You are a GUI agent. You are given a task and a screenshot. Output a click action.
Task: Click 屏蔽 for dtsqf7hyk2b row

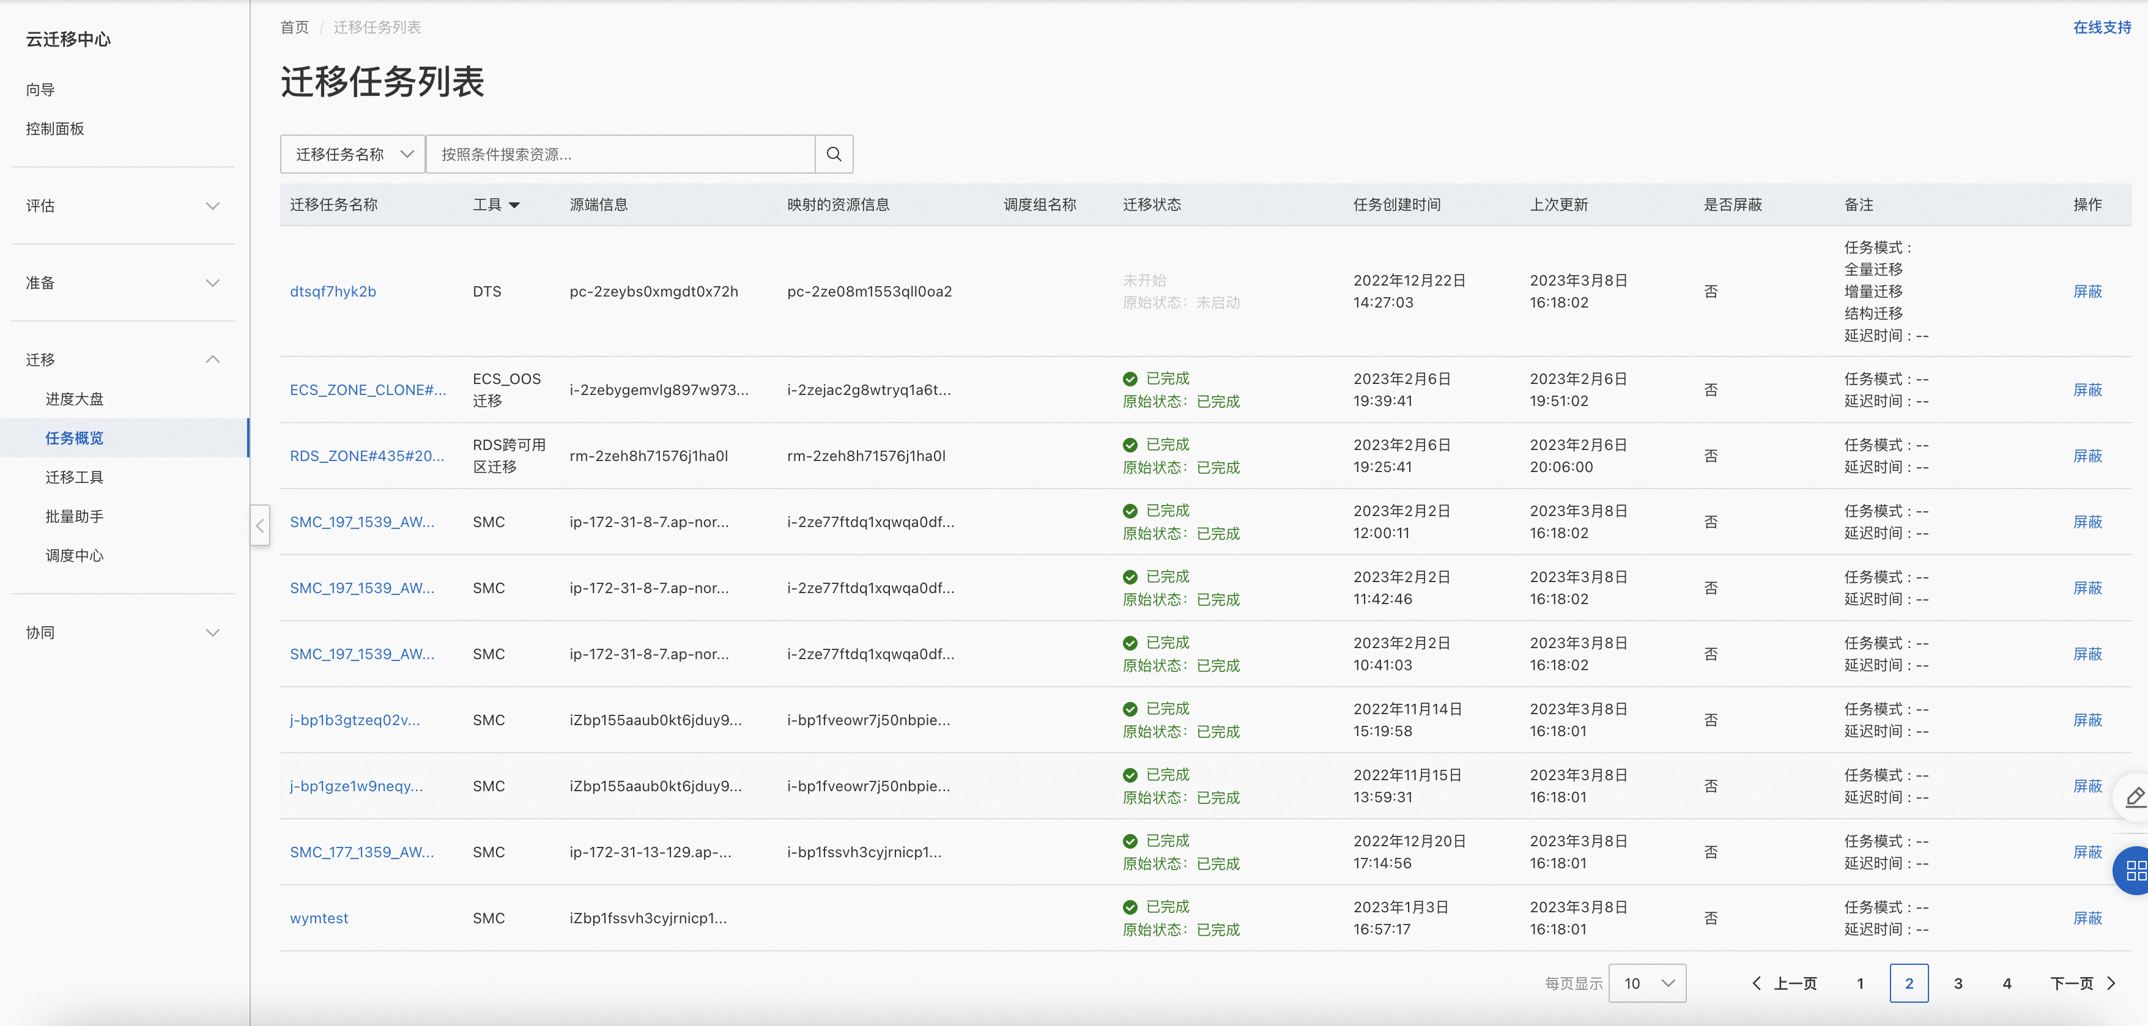click(2087, 292)
